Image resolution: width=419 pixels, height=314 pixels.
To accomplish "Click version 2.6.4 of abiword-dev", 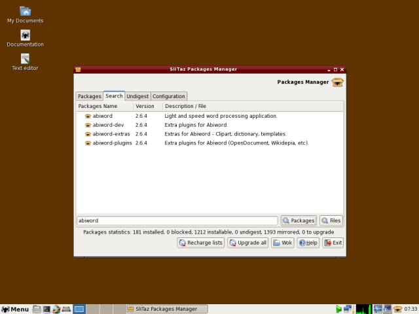I will (141, 125).
